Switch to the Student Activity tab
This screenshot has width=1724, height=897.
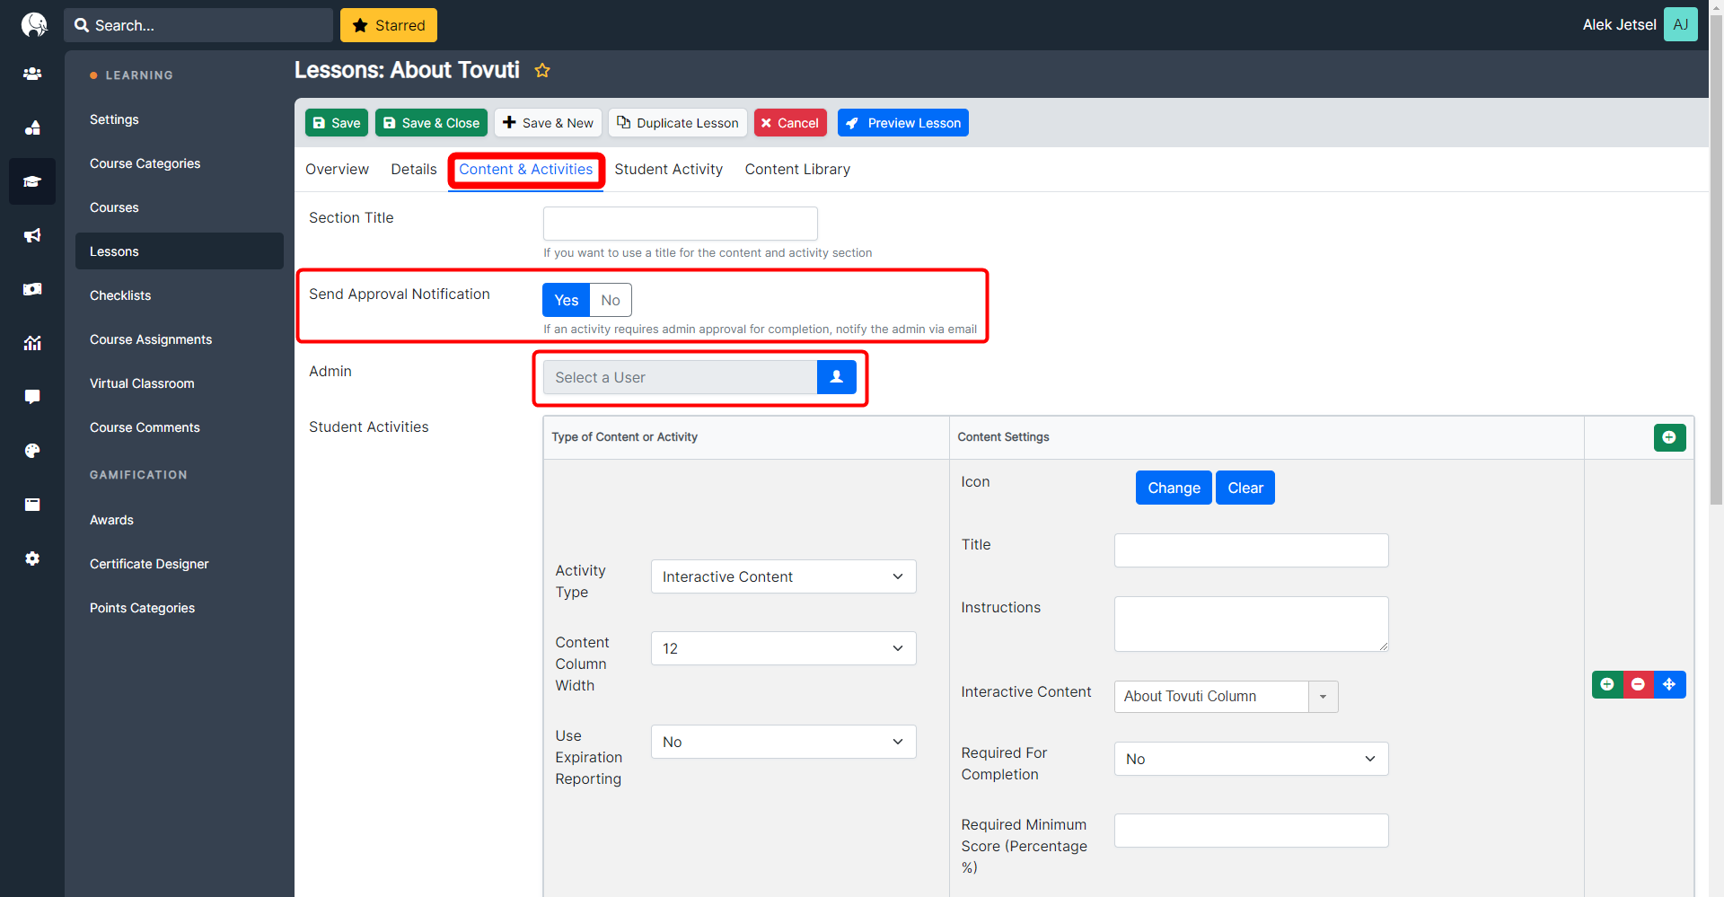coord(668,169)
